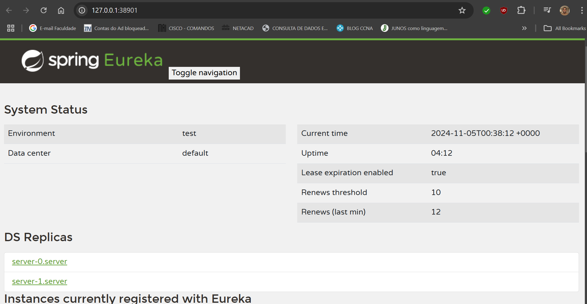Select the Renews threshold value 10
The height and width of the screenshot is (304, 587).
click(x=436, y=193)
